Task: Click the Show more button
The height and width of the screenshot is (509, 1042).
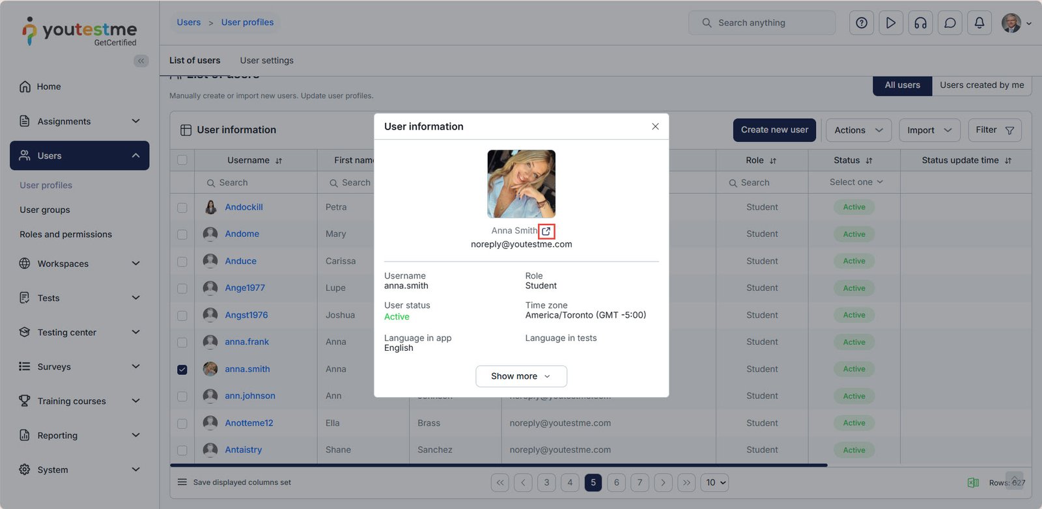Action: (521, 376)
